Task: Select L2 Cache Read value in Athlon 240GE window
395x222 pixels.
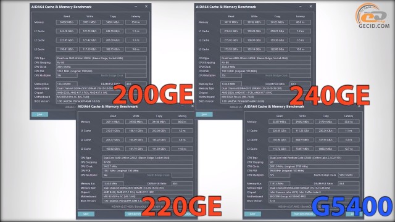Action: 231,40
